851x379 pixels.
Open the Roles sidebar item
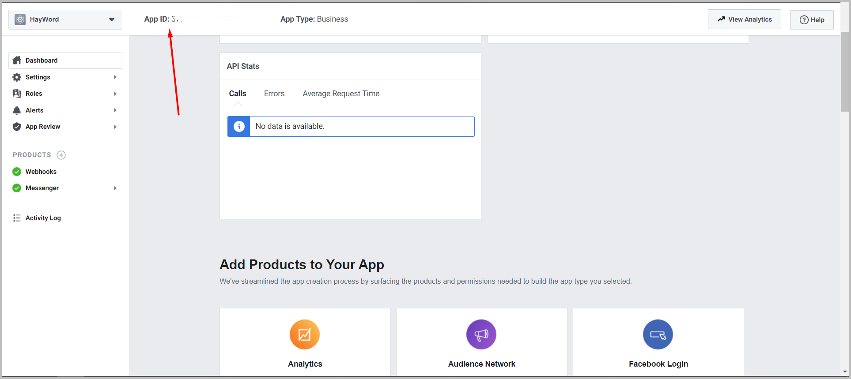coord(65,94)
